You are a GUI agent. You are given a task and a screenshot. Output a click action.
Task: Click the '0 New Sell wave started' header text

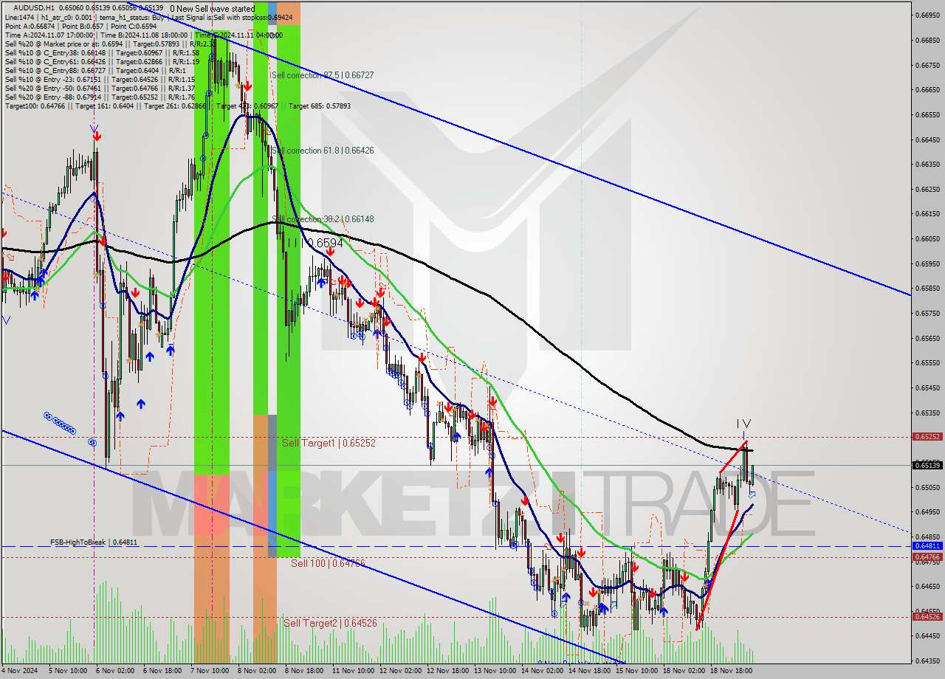coord(212,9)
